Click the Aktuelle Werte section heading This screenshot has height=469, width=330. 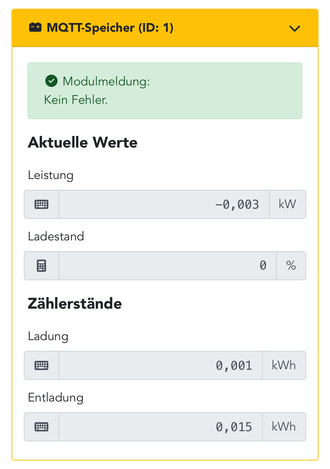tap(83, 142)
